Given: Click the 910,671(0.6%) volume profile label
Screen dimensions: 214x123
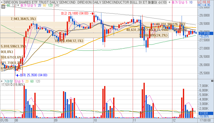Looking at the screenshot, I should pos(12,57).
